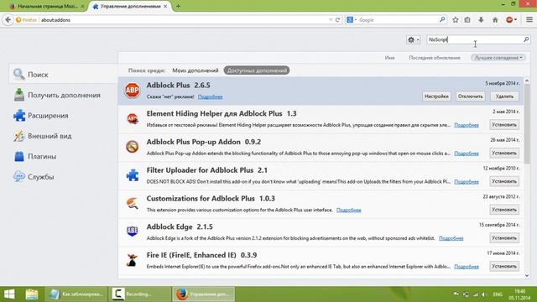This screenshot has height=302, width=537.
Task: Click the about:addons address bar
Action: 183,20
